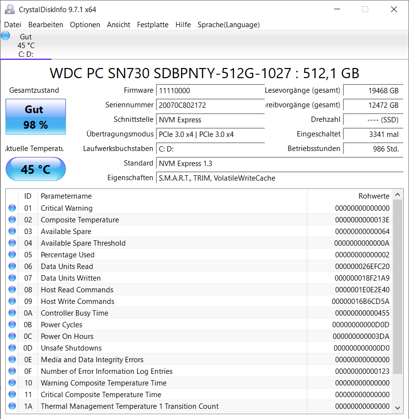This screenshot has width=409, height=419.
Task: Click the status orb for Media and Data Integrity Errors
Action: click(12, 359)
